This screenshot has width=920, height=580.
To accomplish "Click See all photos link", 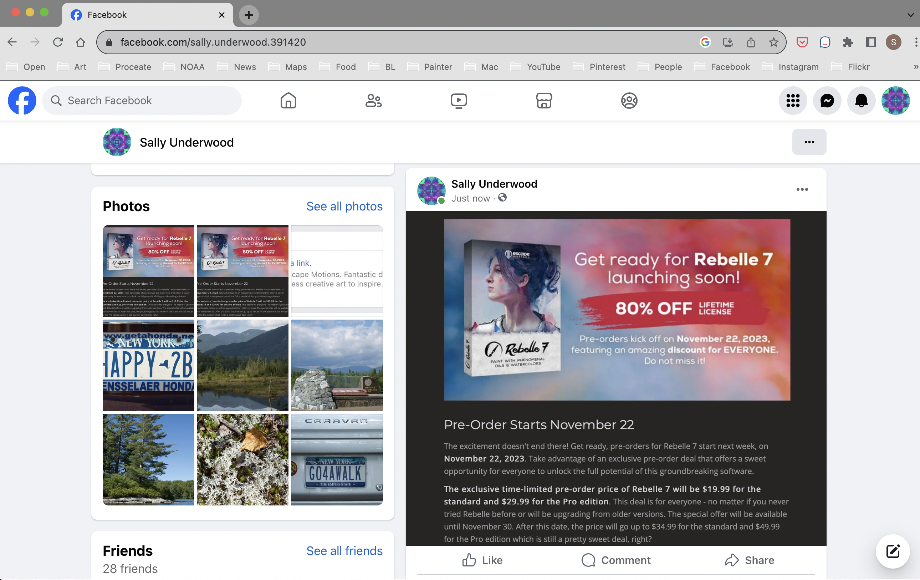I will 344,206.
